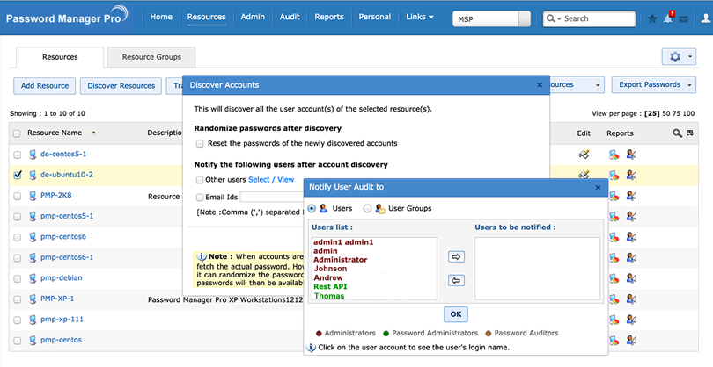The width and height of the screenshot is (713, 367).
Task: Uncheck the de-ubuntu10-2 resource checkbox
Action: pos(18,175)
